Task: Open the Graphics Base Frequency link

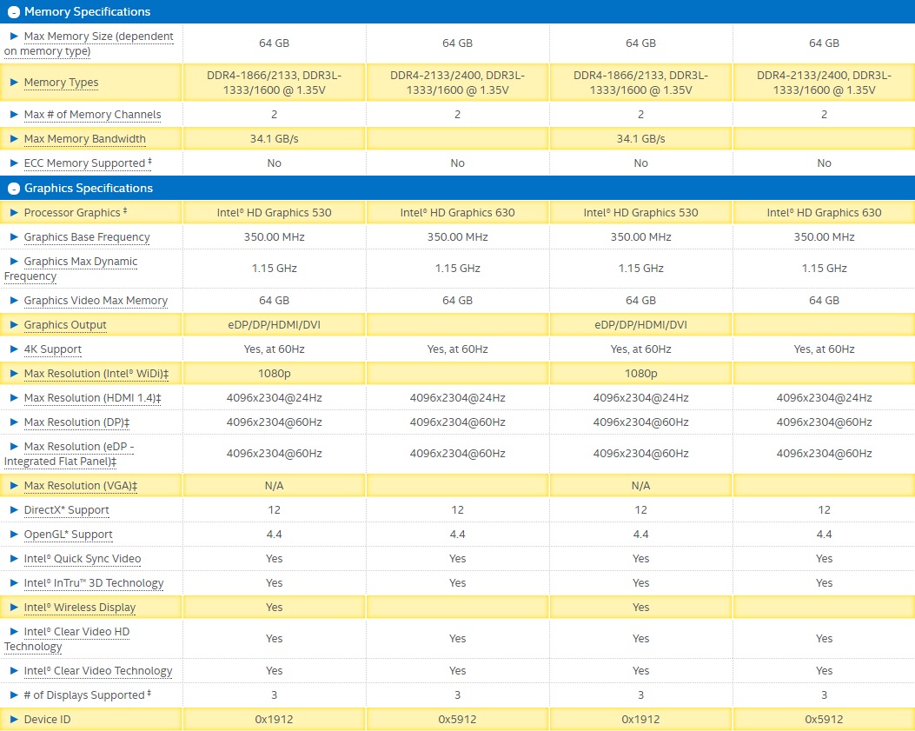Action: tap(87, 237)
